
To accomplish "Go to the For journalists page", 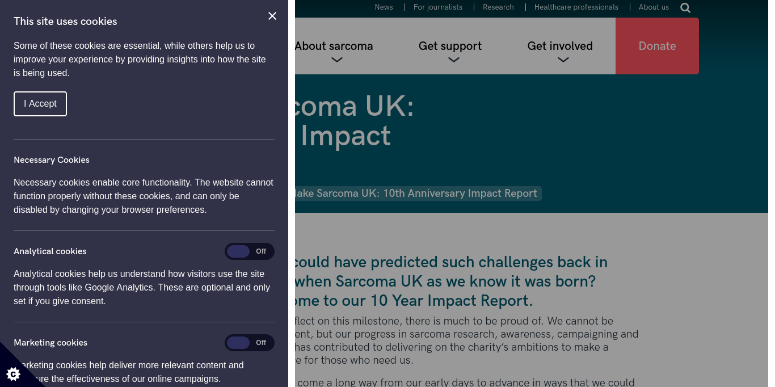I will point(437,7).
